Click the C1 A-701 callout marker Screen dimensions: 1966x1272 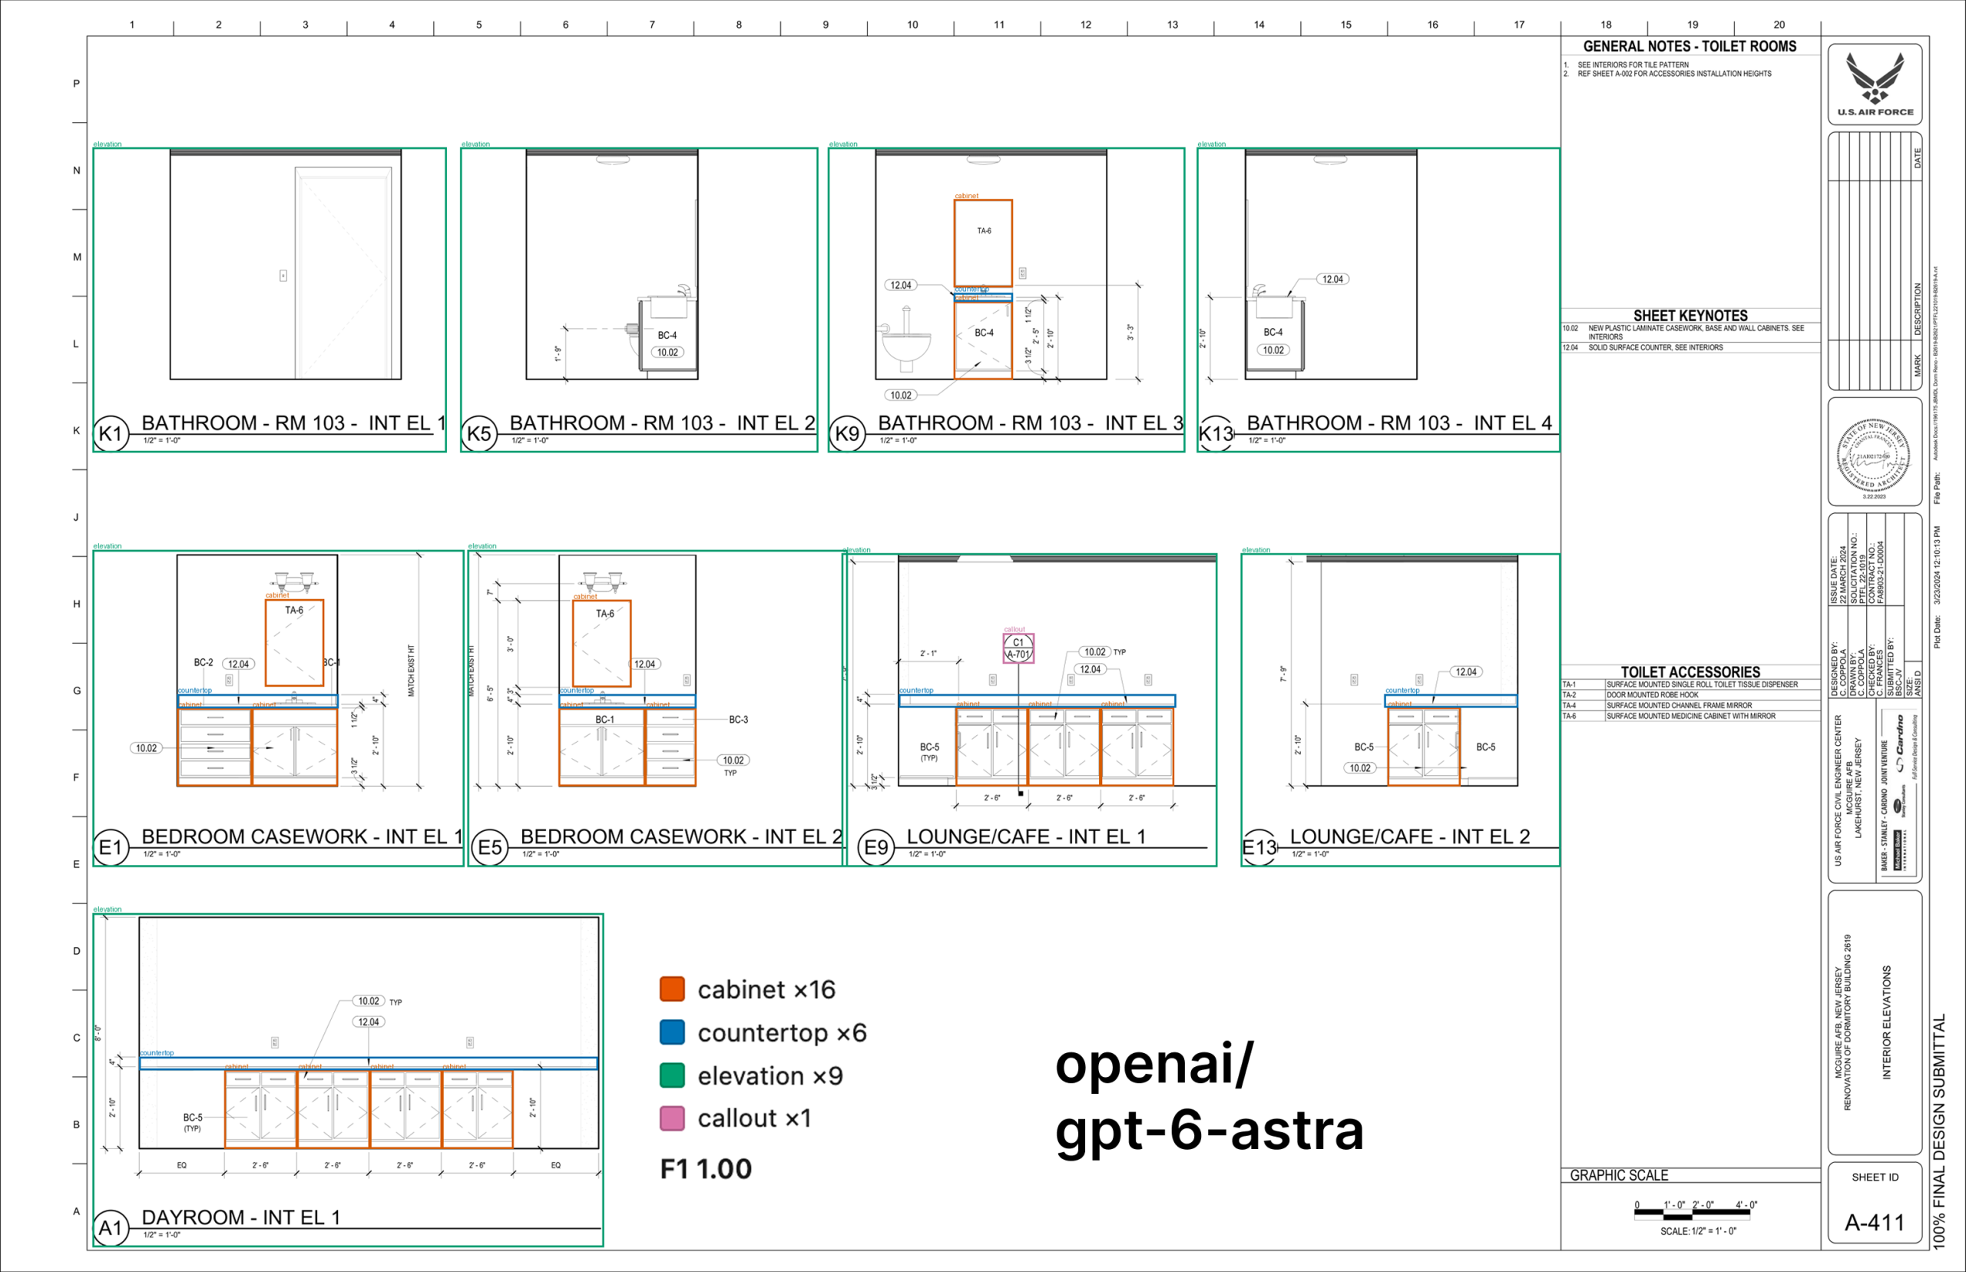(x=1018, y=648)
